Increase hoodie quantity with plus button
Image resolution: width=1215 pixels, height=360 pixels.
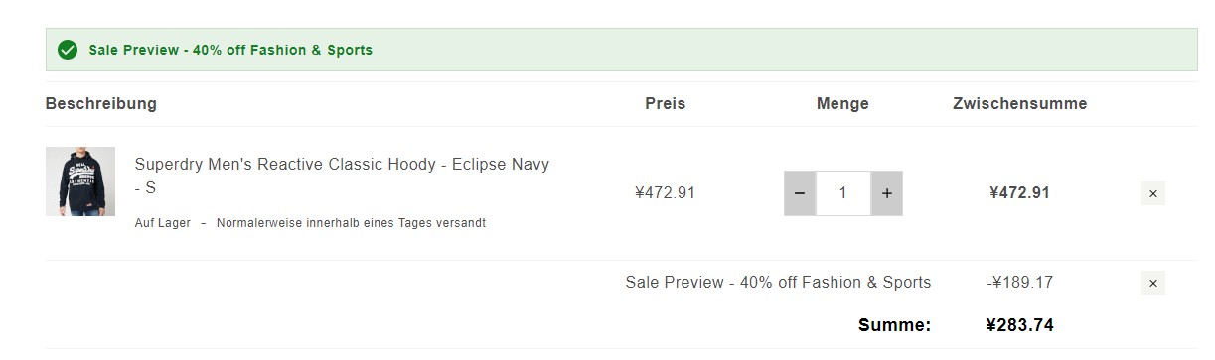tap(887, 193)
